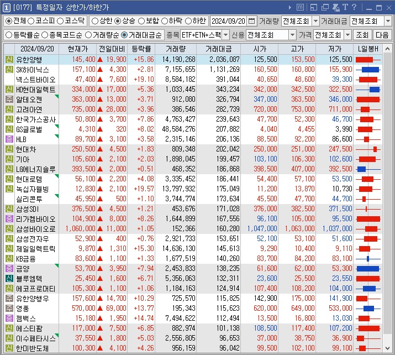Click the 고가 column header
The height and width of the screenshot is (355, 395).
click(x=297, y=49)
